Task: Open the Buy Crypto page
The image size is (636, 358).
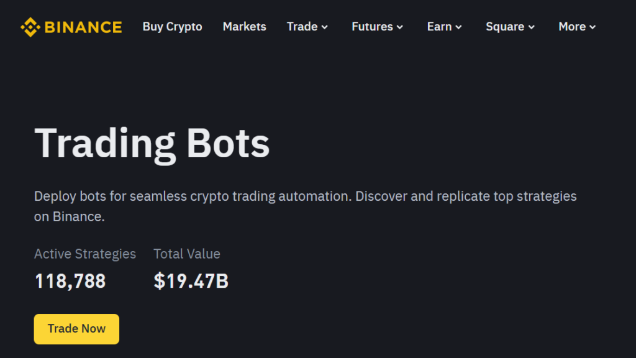Action: coord(173,27)
